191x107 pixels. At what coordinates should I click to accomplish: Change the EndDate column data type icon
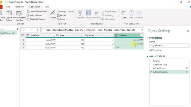[116, 35]
